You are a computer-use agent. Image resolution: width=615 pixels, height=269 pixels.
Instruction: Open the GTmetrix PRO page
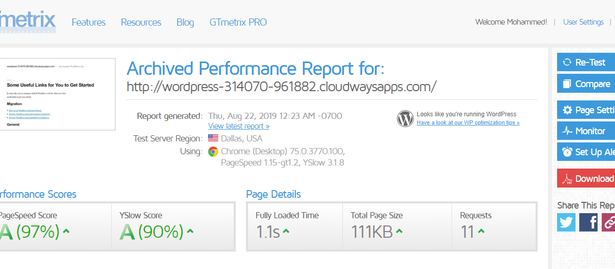pyautogui.click(x=238, y=23)
